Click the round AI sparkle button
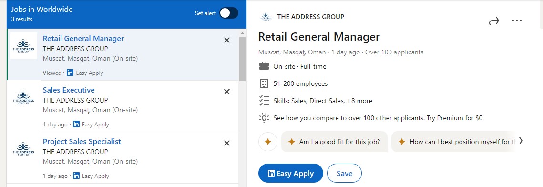The height and width of the screenshot is (187, 543). pyautogui.click(x=268, y=142)
